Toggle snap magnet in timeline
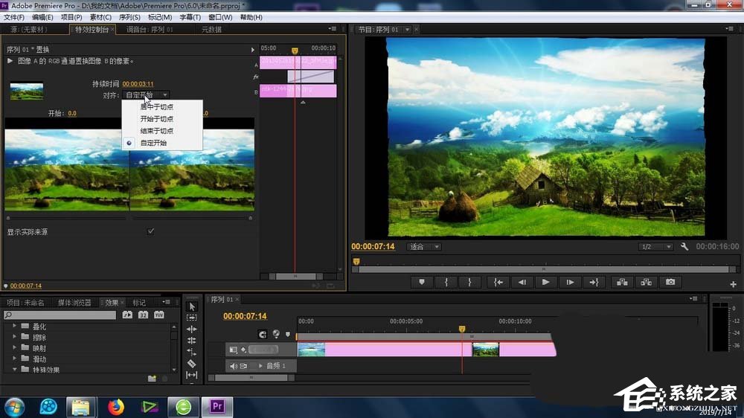Viewport: 744px width, 418px height. [262, 335]
